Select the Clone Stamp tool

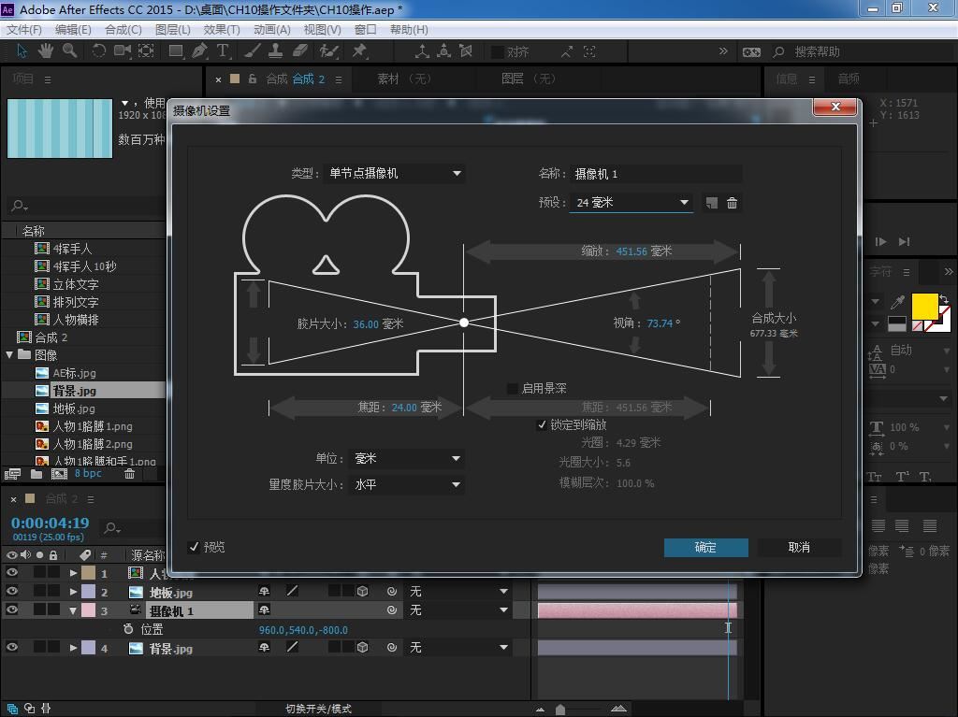[x=276, y=51]
